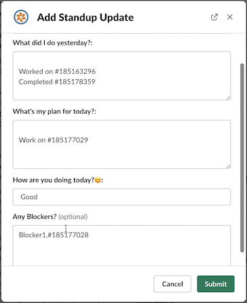Focus the "How are you doing today" field containing Good
247x303 pixels.
(x=121, y=197)
